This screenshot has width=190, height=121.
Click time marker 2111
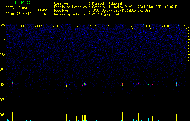[x=21, y=26]
